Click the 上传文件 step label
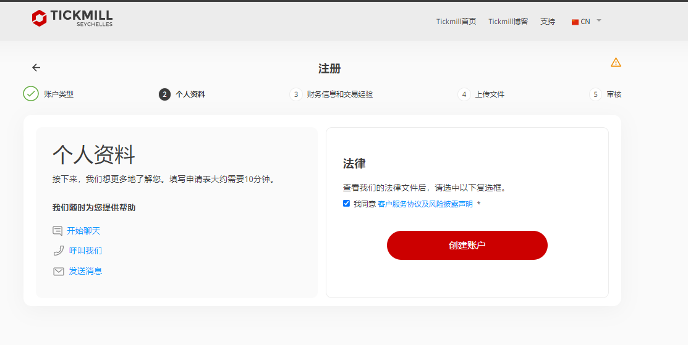The height and width of the screenshot is (345, 688). (x=490, y=94)
